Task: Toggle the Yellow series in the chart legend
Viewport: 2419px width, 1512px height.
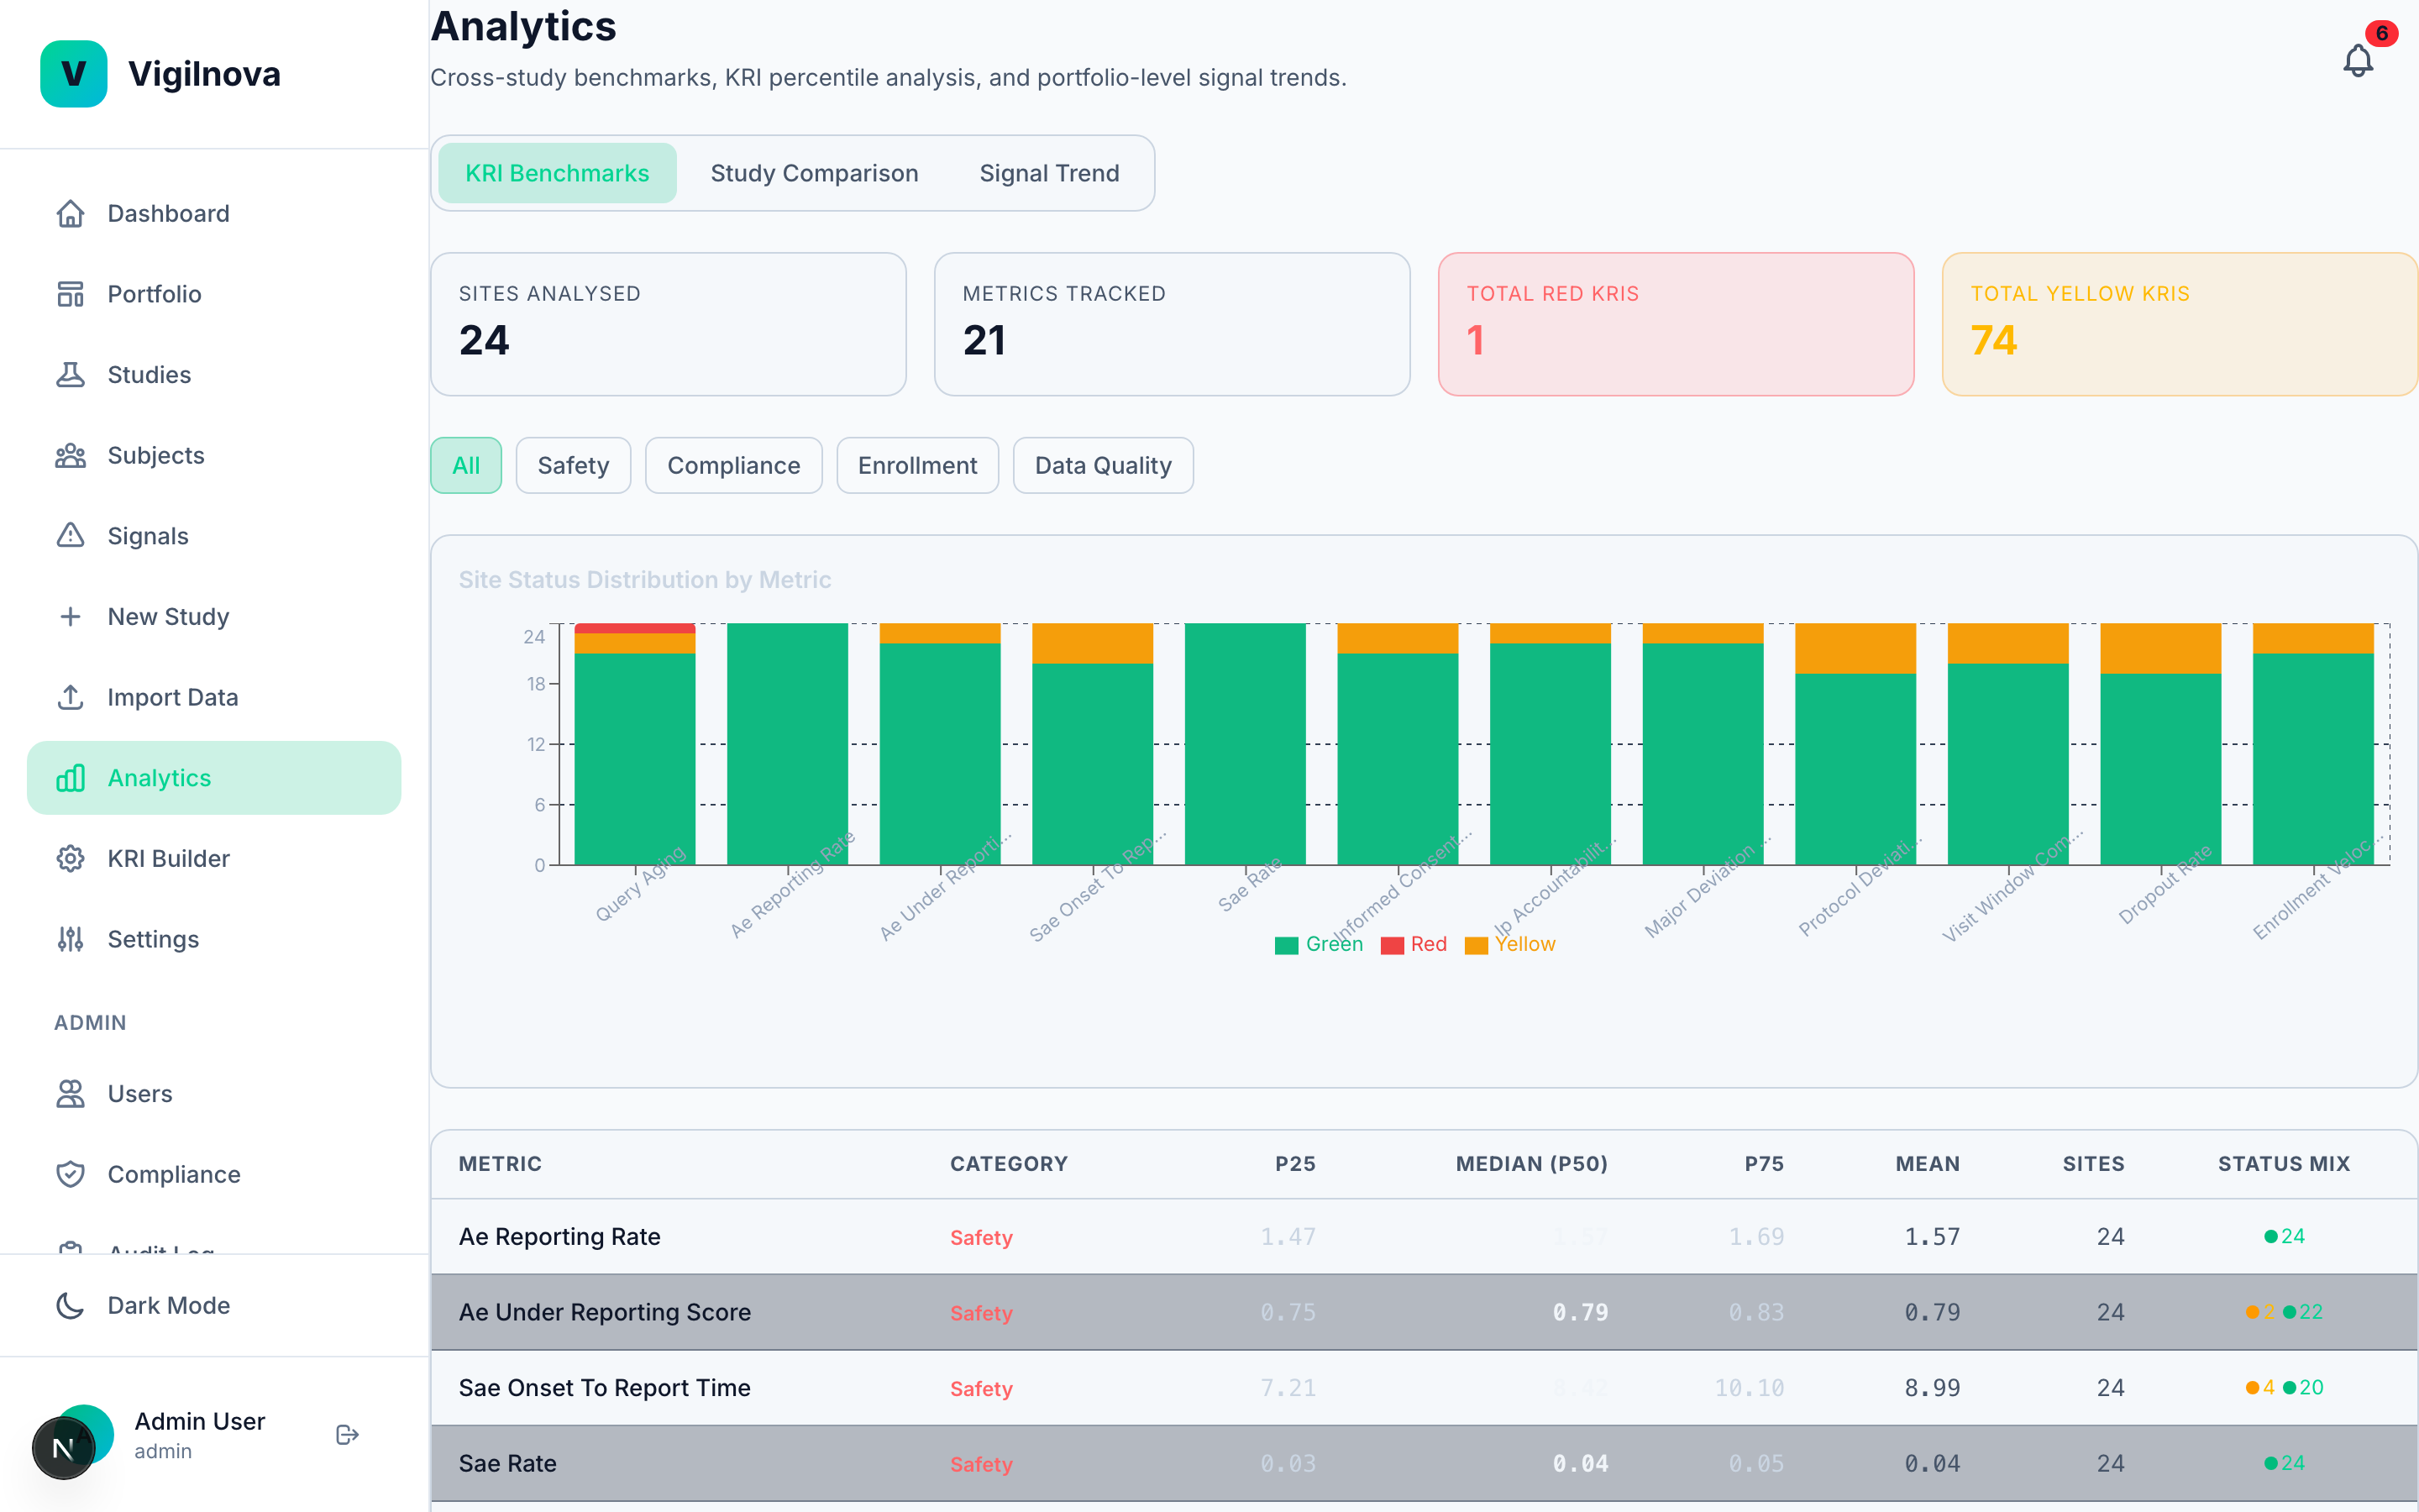Action: (x=1509, y=944)
